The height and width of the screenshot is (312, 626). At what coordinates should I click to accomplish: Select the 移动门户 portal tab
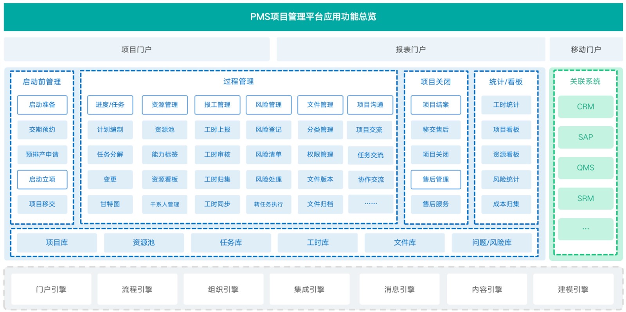point(586,50)
